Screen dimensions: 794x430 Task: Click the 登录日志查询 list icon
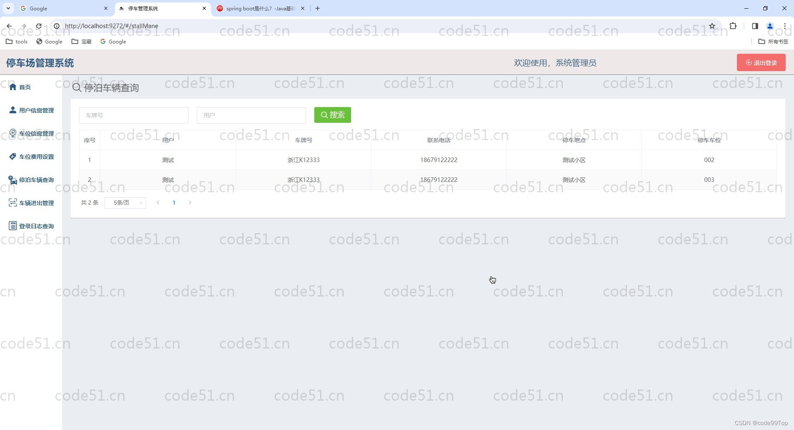tap(13, 226)
